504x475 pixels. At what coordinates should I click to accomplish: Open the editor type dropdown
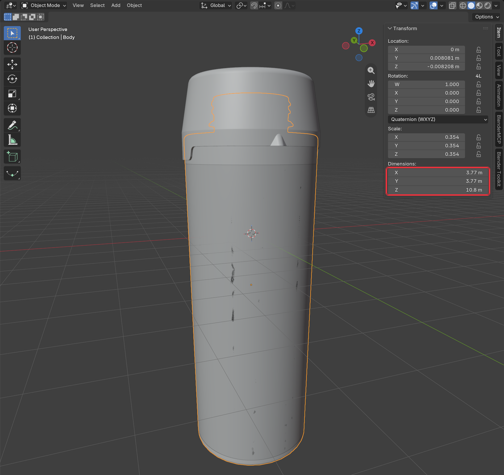click(11, 5)
